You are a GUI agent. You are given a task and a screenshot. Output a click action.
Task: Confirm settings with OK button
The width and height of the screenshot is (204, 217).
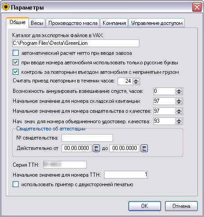click(x=145, y=206)
